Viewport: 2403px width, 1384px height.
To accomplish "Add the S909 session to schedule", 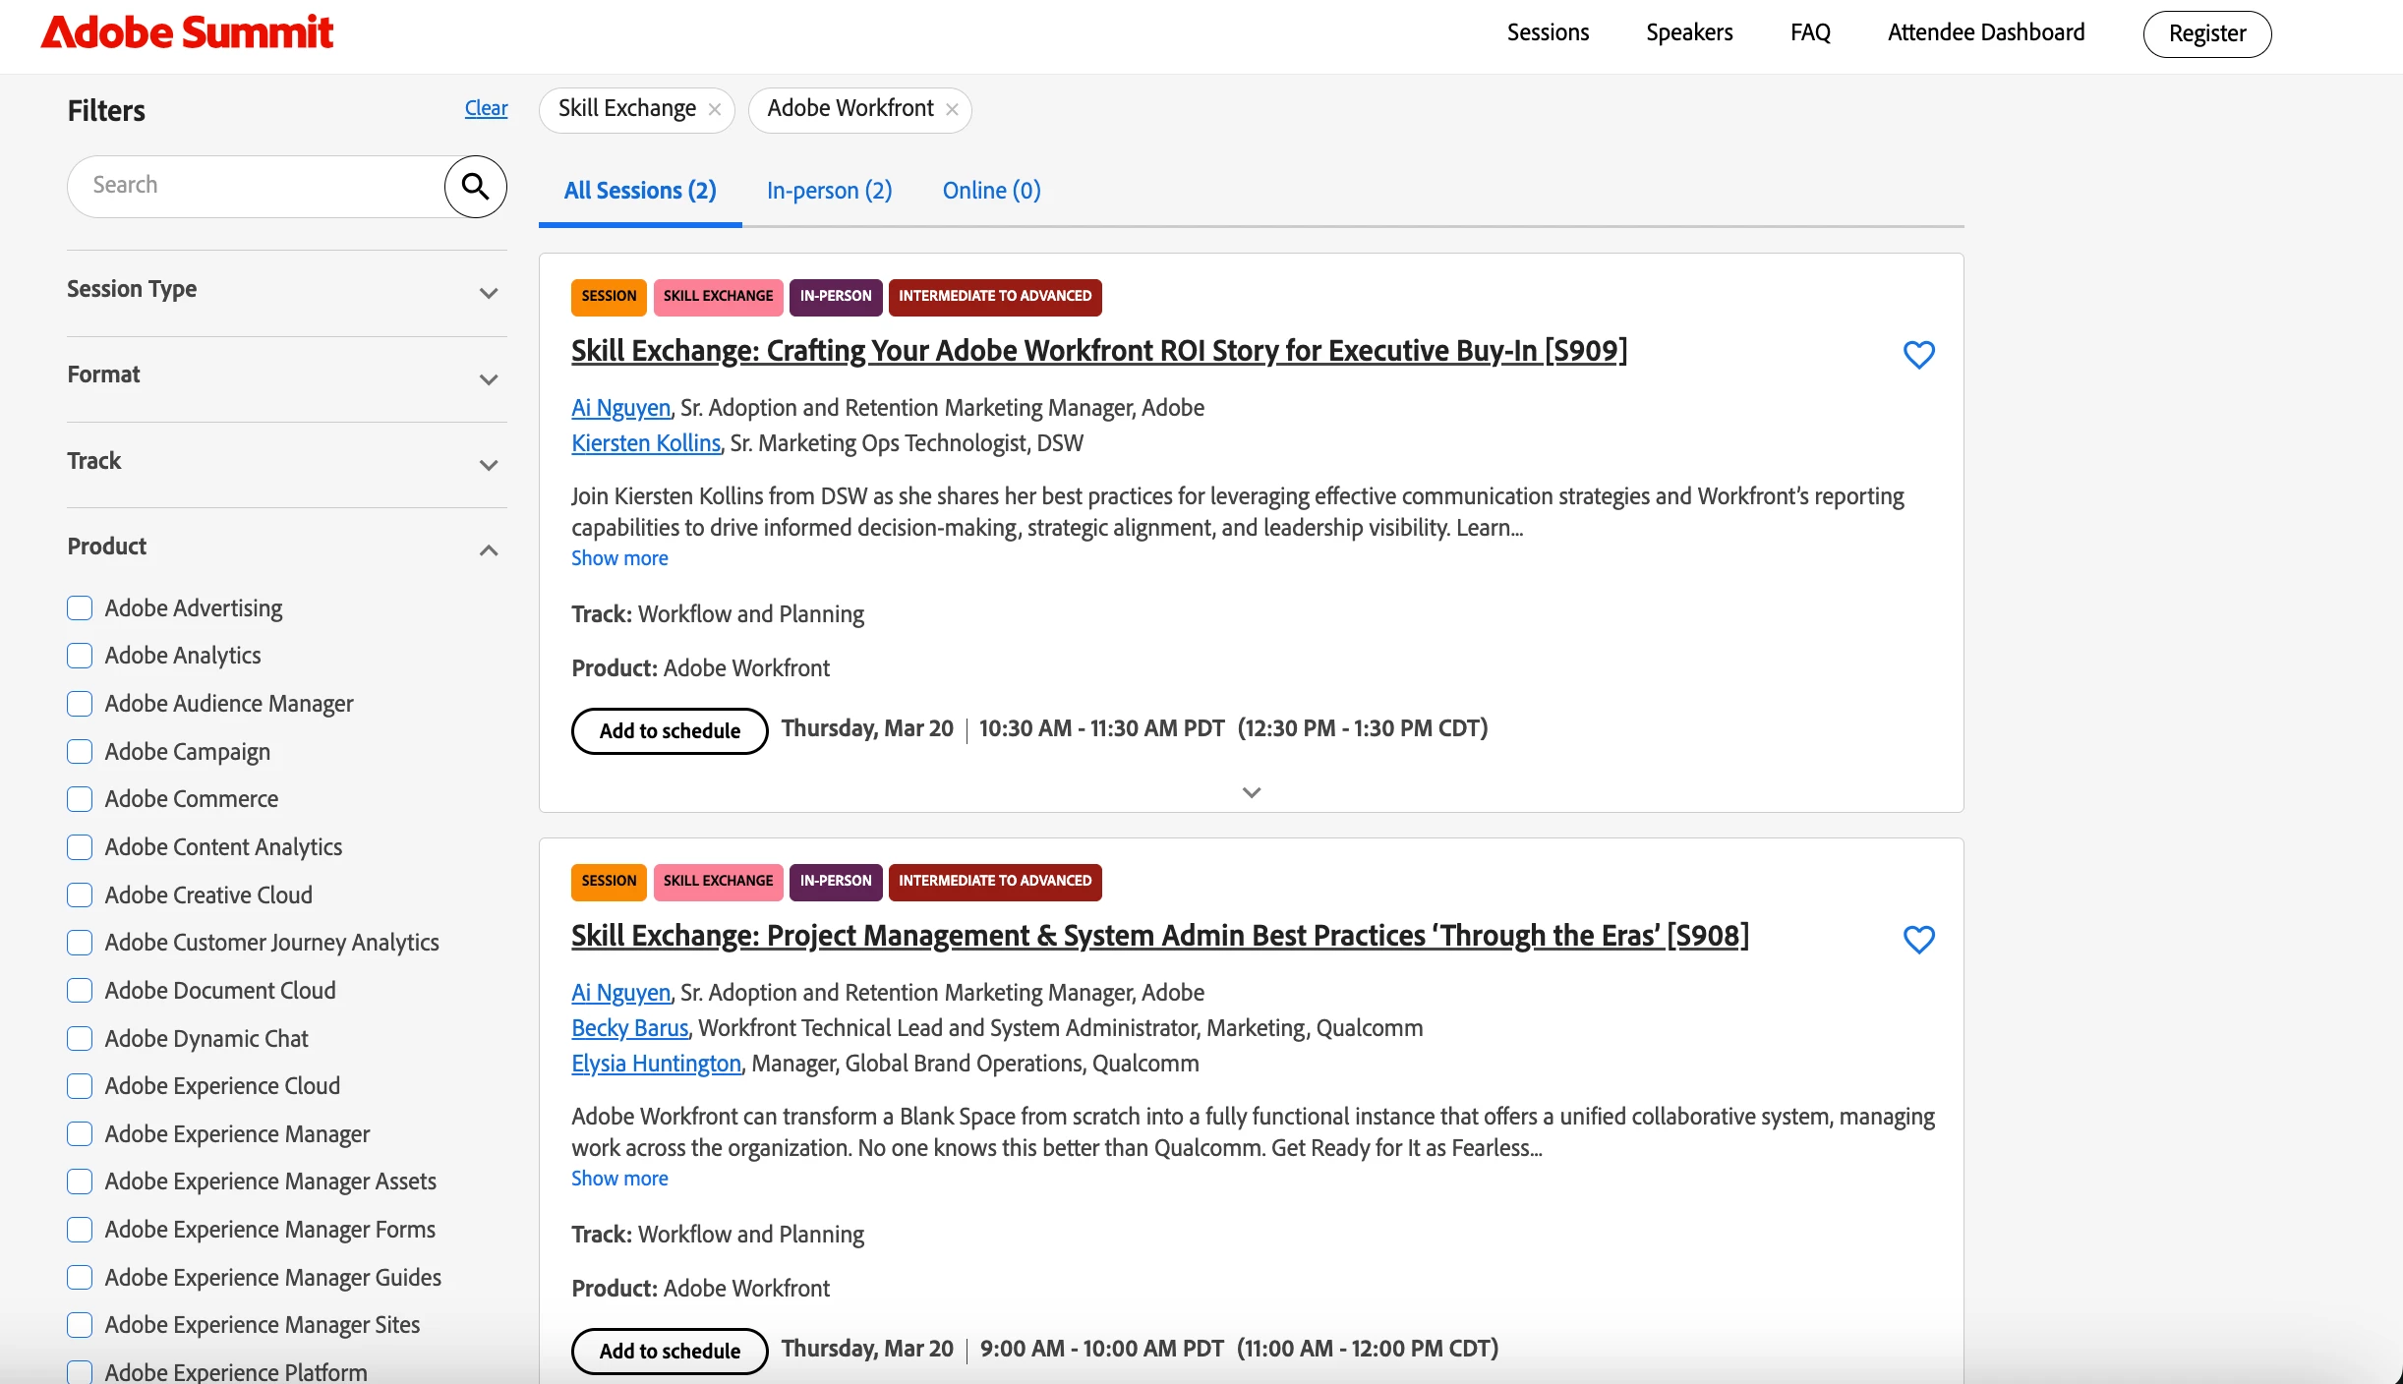I will pos(670,730).
